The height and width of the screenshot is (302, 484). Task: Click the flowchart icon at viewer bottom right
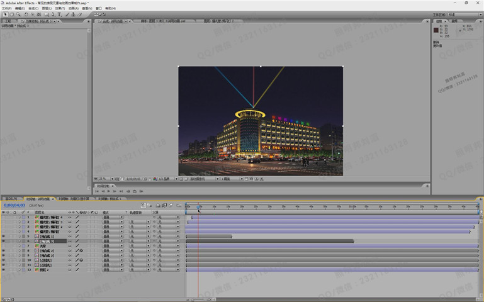[x=261, y=179]
